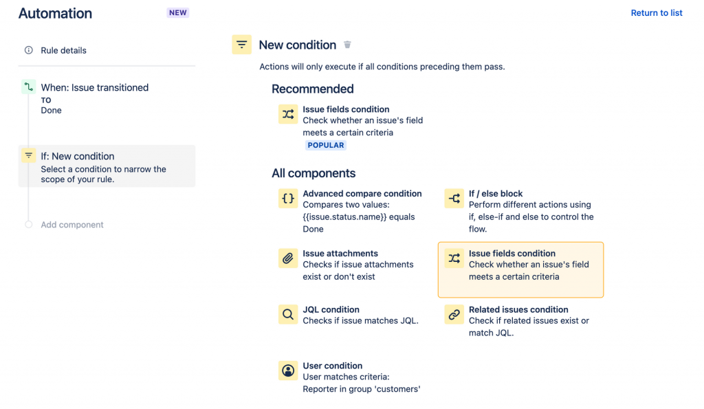Click the recommended Issue fields condition shuffle icon
Image resolution: width=704 pixels, height=409 pixels.
pos(288,114)
